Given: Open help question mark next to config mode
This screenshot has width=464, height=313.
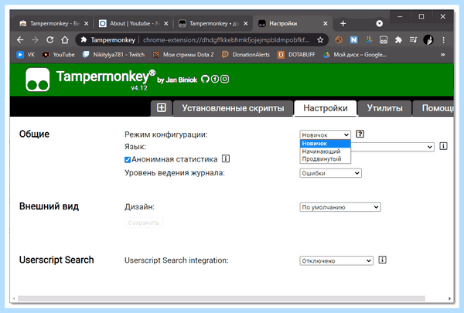Looking at the screenshot, I should tap(360, 134).
